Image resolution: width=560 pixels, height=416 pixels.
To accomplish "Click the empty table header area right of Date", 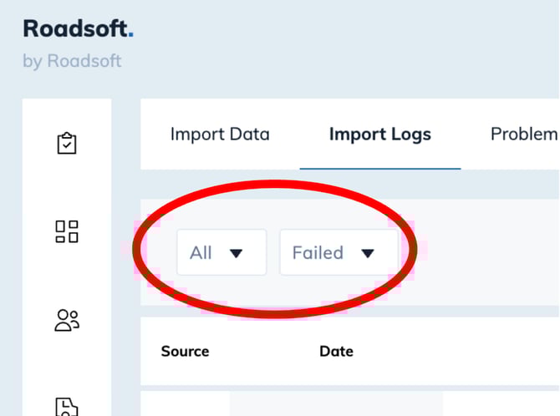I will [x=457, y=352].
